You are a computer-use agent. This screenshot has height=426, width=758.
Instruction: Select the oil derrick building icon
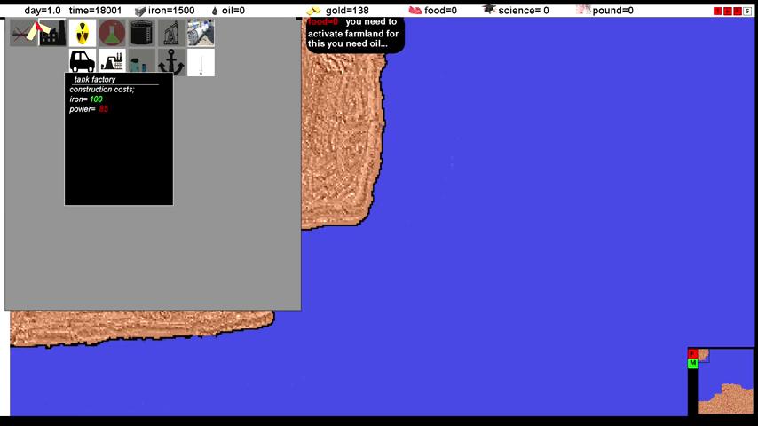[x=171, y=34]
